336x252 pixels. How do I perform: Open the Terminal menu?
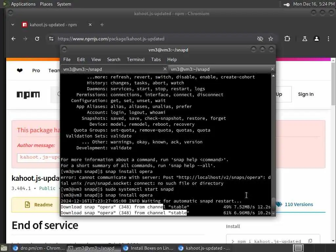136,60
